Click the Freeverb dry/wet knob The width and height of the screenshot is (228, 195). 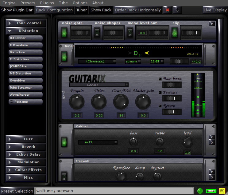157,177
